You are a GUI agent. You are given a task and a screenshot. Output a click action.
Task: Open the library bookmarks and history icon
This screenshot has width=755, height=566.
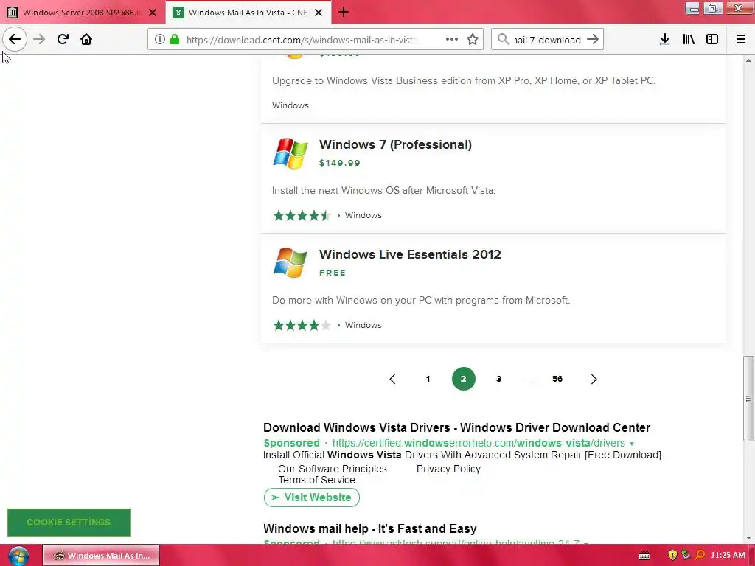tap(689, 40)
